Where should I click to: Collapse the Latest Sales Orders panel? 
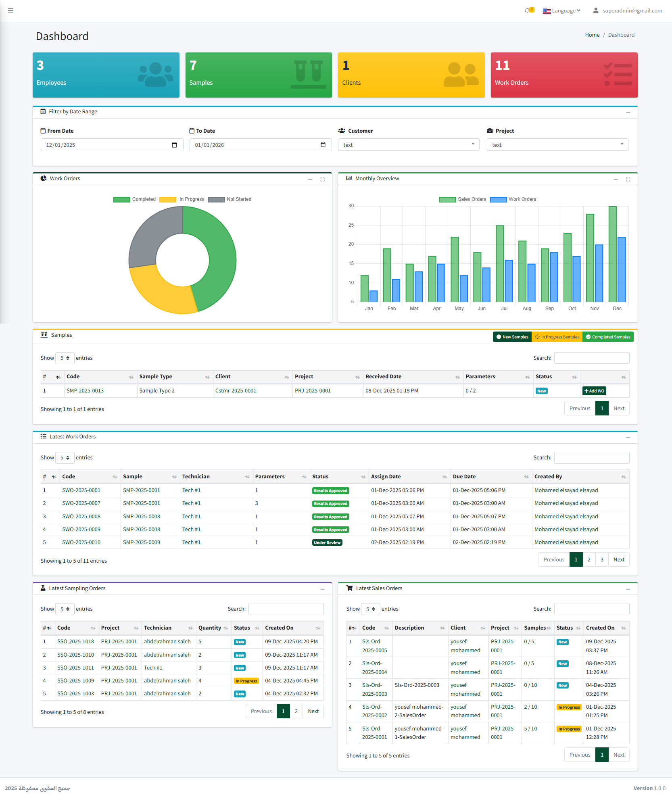(x=628, y=589)
